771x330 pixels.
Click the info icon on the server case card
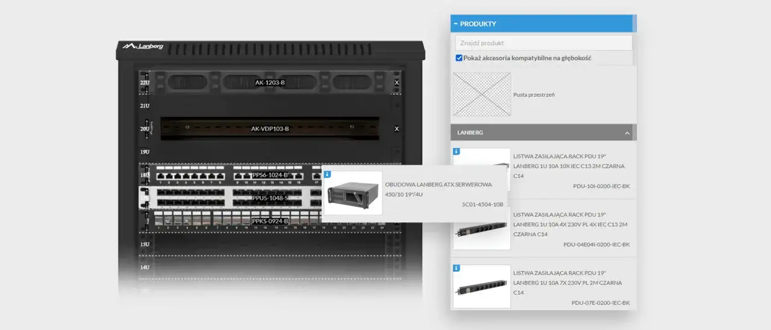tap(327, 174)
